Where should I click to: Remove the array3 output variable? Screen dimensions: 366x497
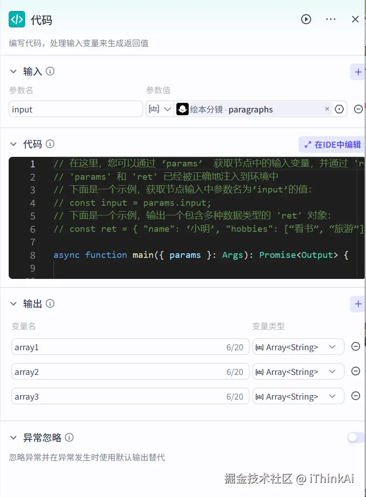[x=355, y=395]
